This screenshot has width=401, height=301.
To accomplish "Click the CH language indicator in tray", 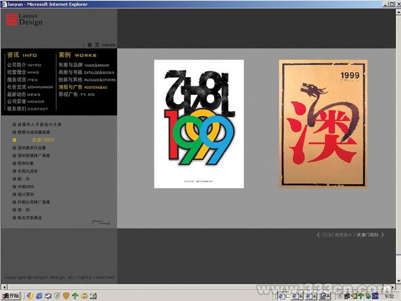I will [x=374, y=296].
